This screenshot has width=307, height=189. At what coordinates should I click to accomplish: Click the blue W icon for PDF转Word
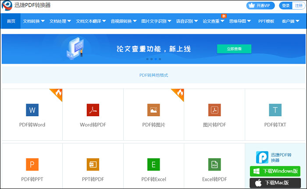click(32, 110)
